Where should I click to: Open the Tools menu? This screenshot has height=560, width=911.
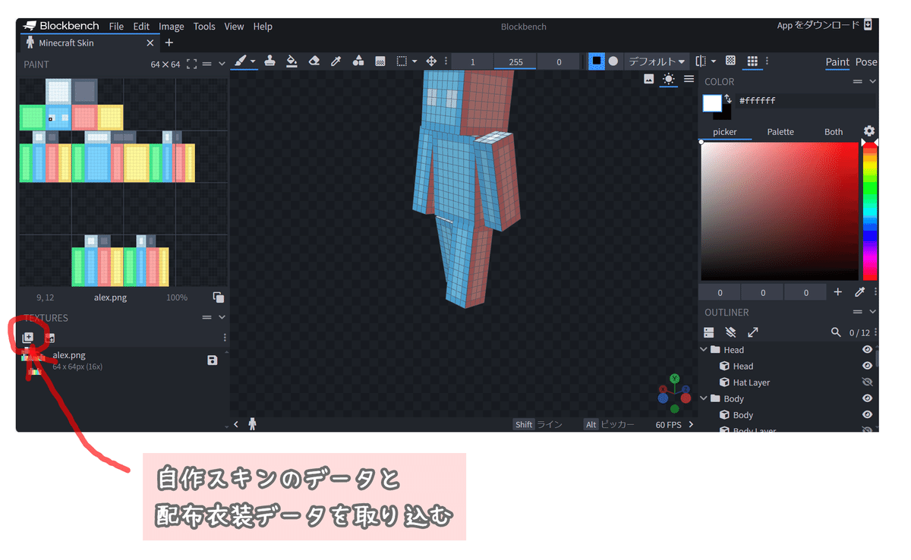(x=204, y=27)
